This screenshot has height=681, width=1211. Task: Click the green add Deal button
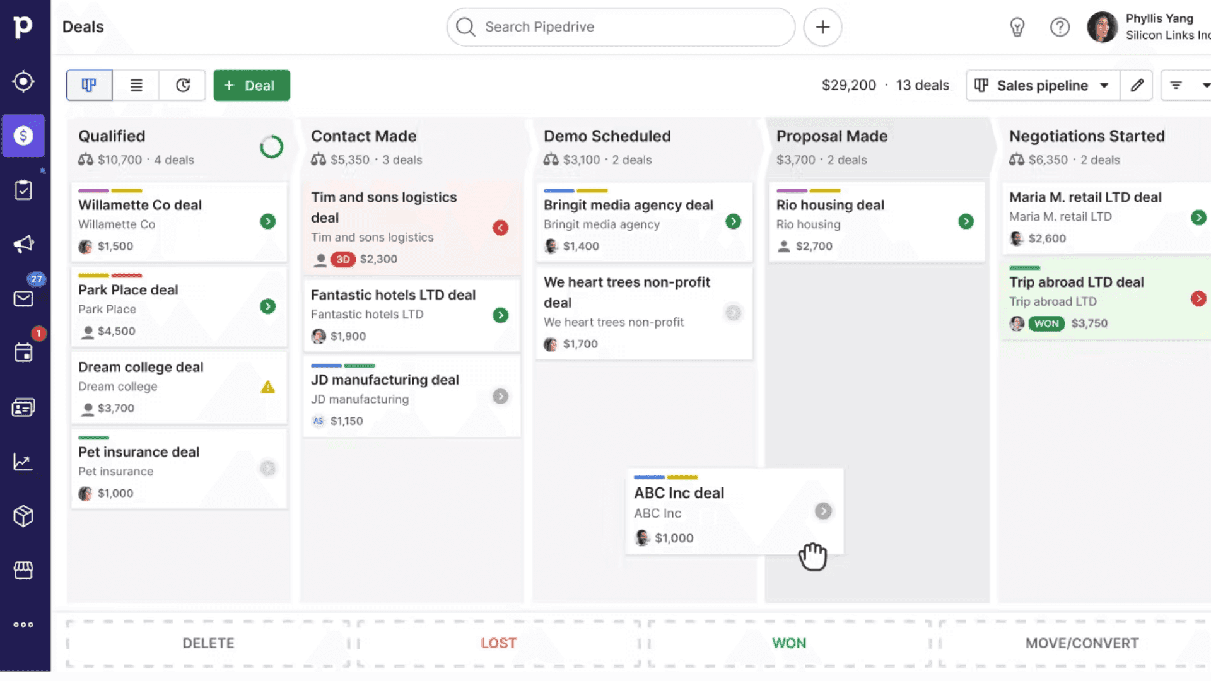[252, 85]
